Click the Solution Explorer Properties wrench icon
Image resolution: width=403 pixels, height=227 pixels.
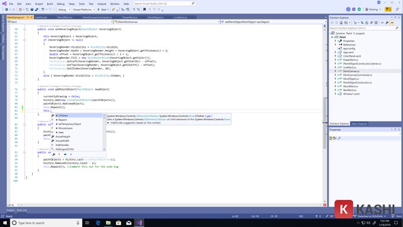(387, 22)
